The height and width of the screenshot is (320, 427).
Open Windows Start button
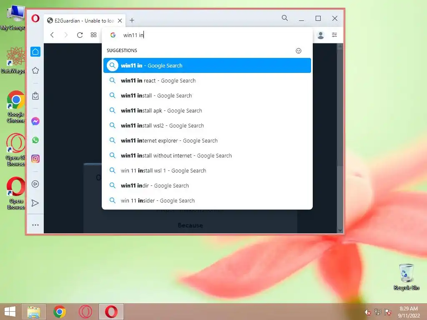point(10,312)
